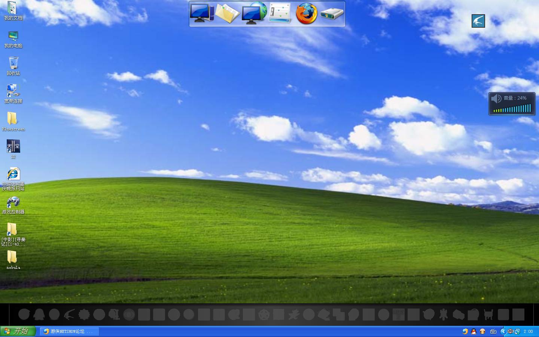Click the swallow bird widget icon
The width and height of the screenshot is (539, 337).
tap(478, 21)
